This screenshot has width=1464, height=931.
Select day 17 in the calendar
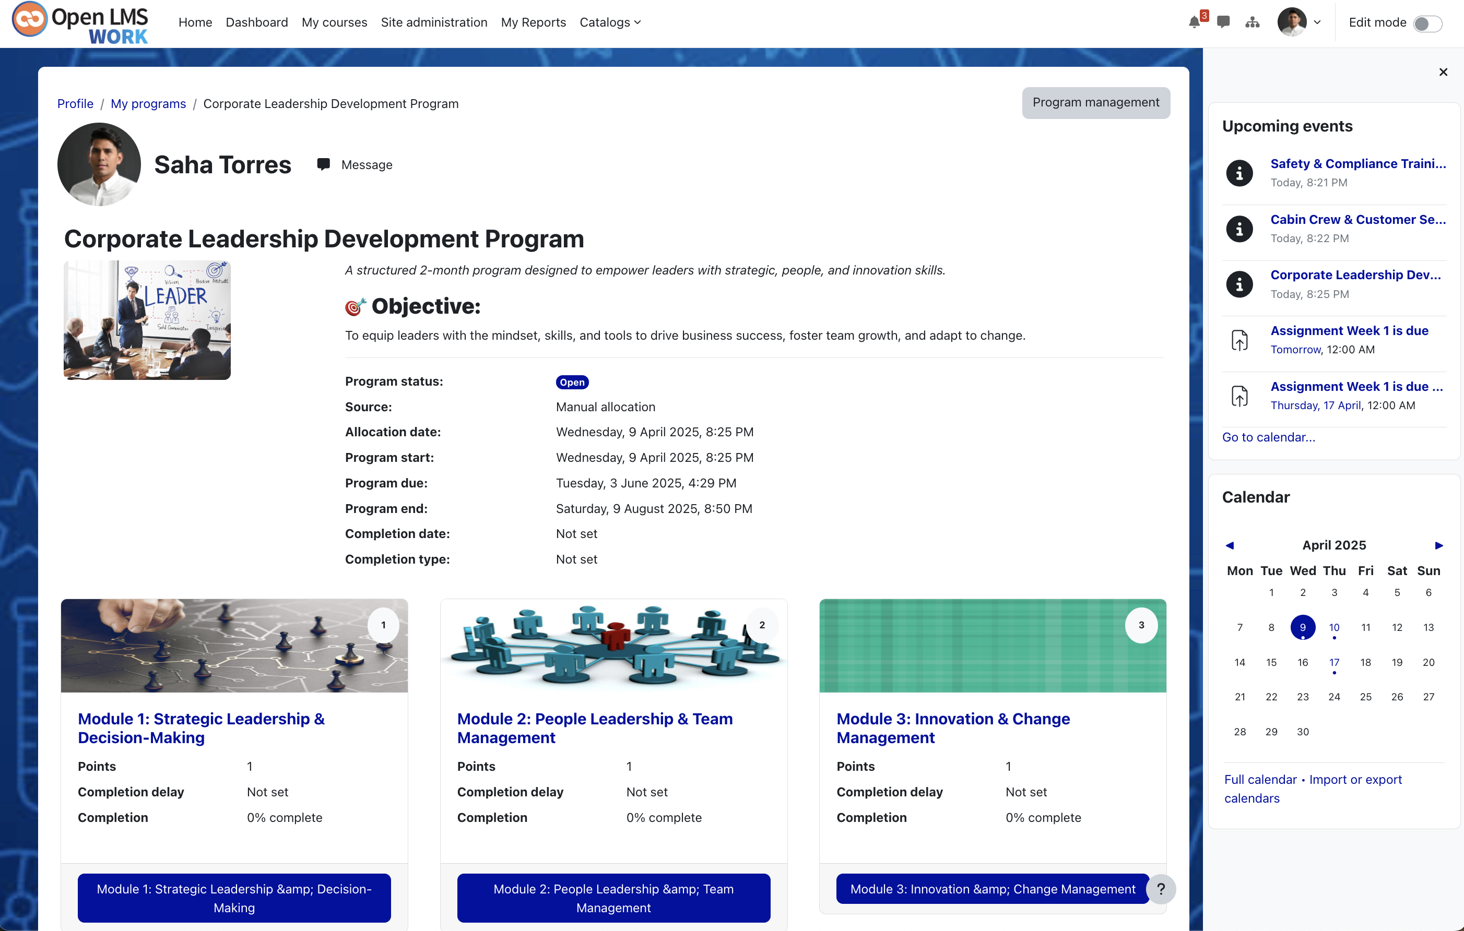[1334, 662]
